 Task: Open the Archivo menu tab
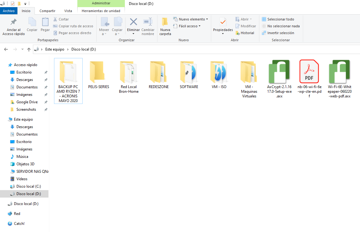point(9,11)
